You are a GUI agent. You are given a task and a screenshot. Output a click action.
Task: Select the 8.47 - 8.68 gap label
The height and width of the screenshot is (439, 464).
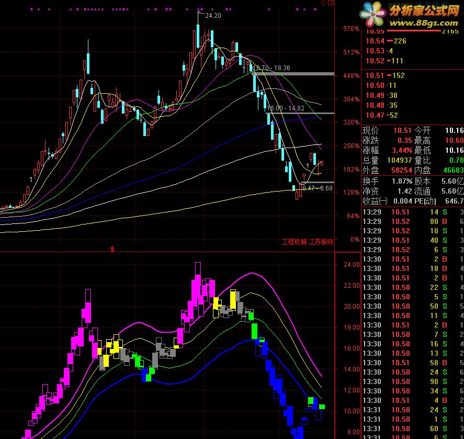pos(317,188)
